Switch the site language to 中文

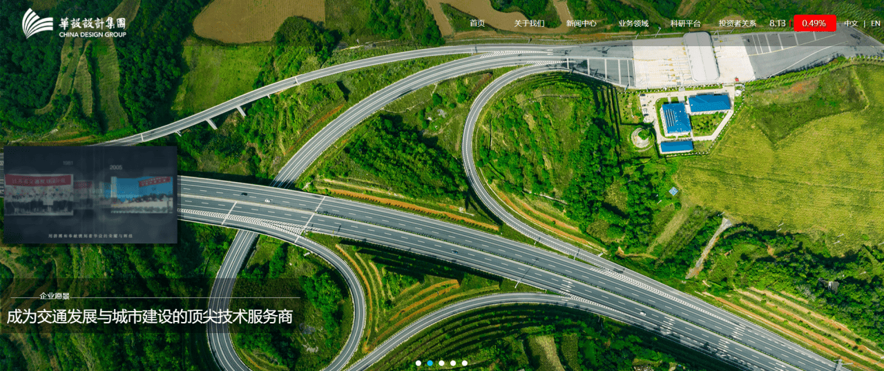pos(851,23)
